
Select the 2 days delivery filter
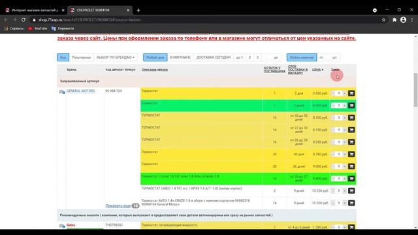[249, 57]
